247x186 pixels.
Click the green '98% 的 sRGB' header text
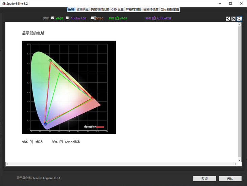tap(118, 18)
